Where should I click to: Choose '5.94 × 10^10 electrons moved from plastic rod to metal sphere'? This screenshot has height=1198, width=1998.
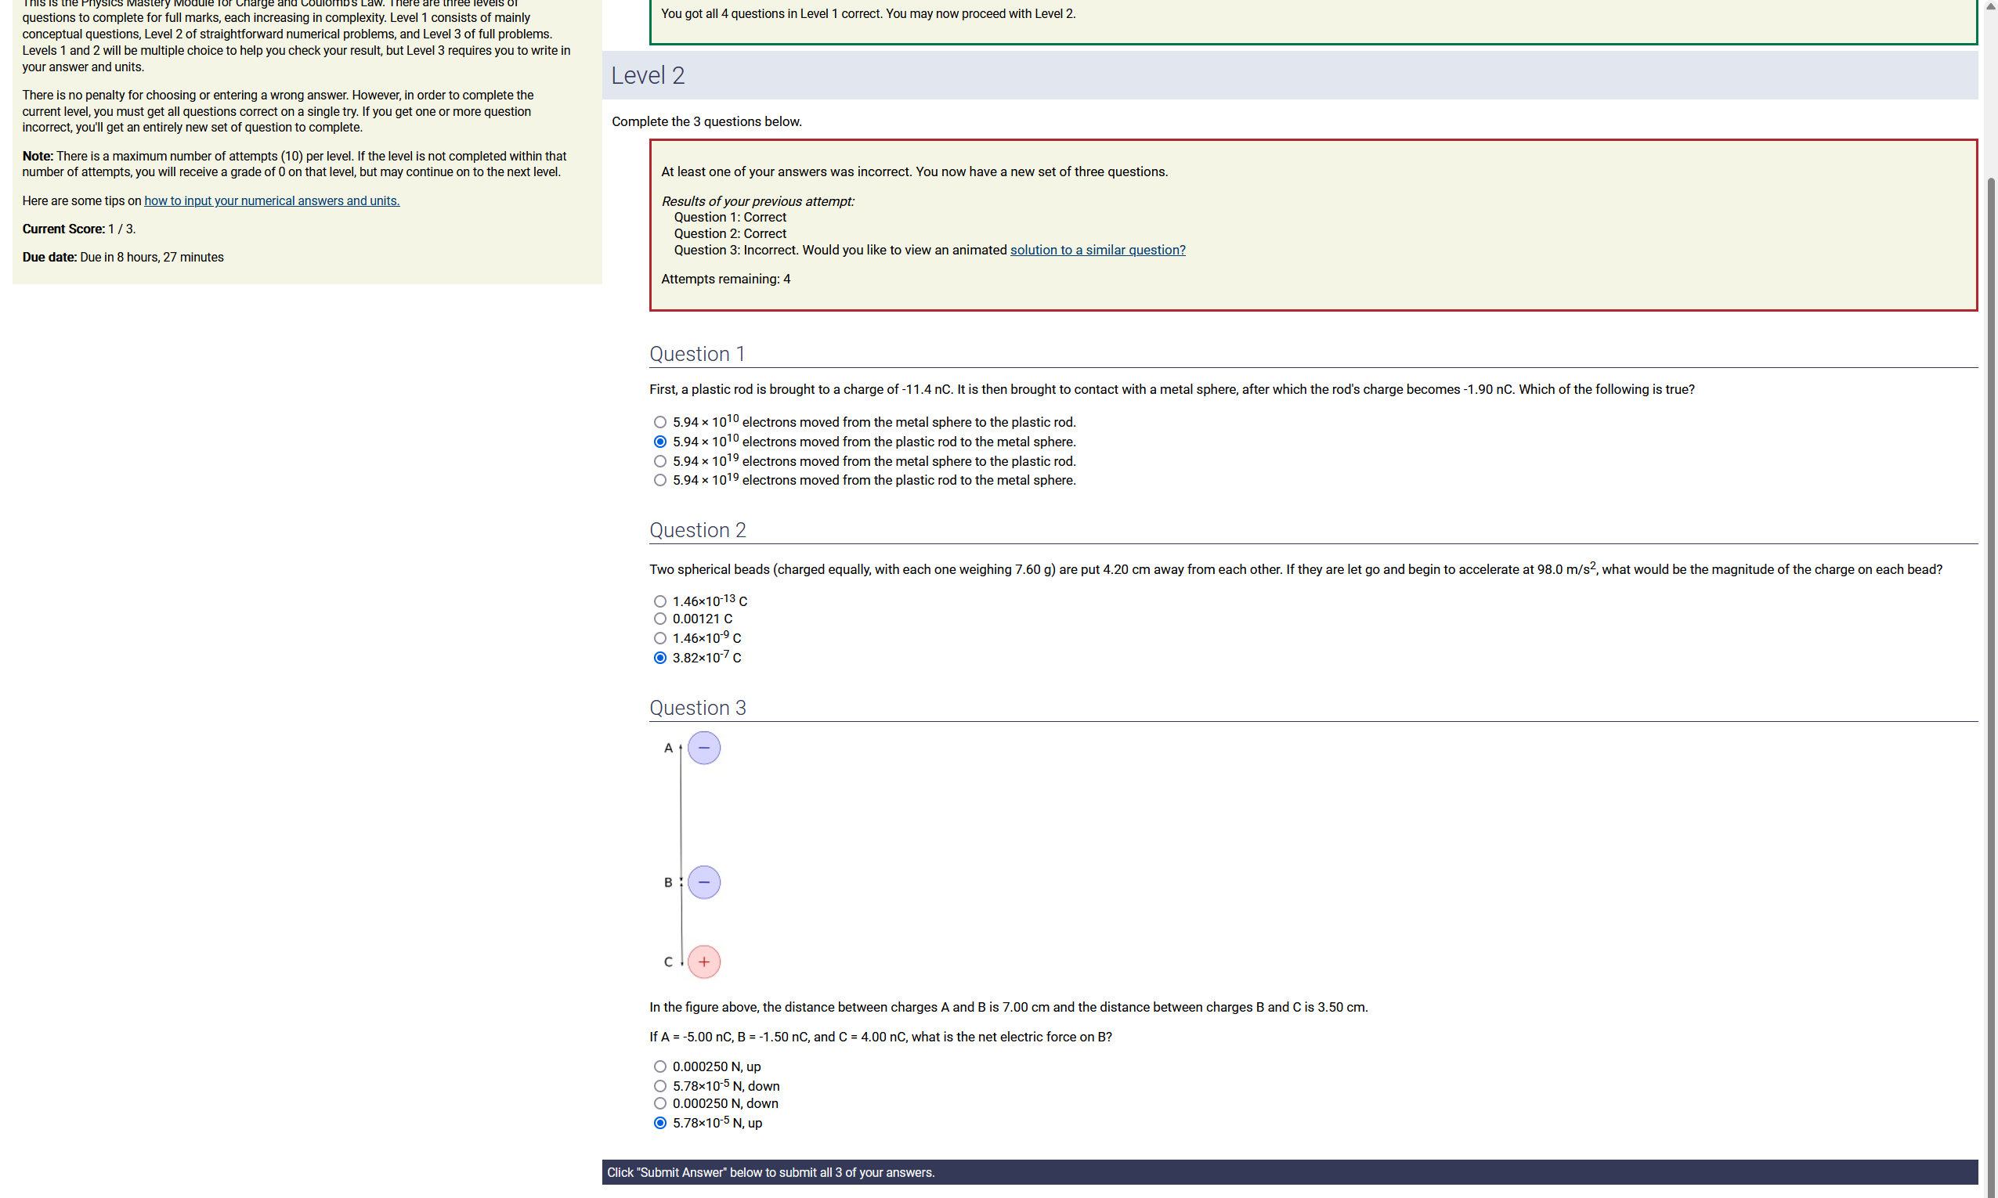point(659,442)
